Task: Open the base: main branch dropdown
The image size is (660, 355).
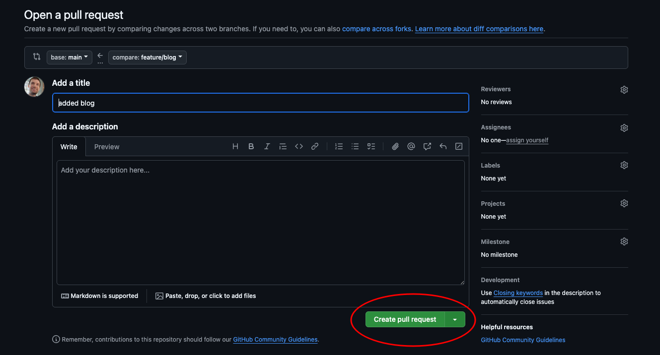Action: coord(70,58)
